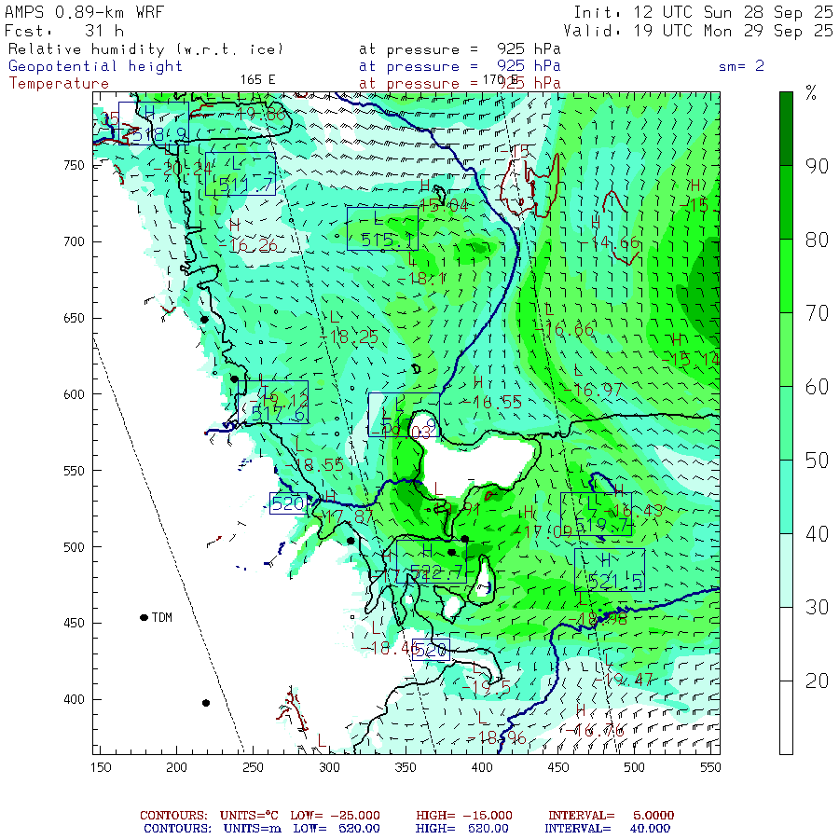Click the sm= 2 smoothing label
The height and width of the screenshot is (839, 839).
click(742, 66)
